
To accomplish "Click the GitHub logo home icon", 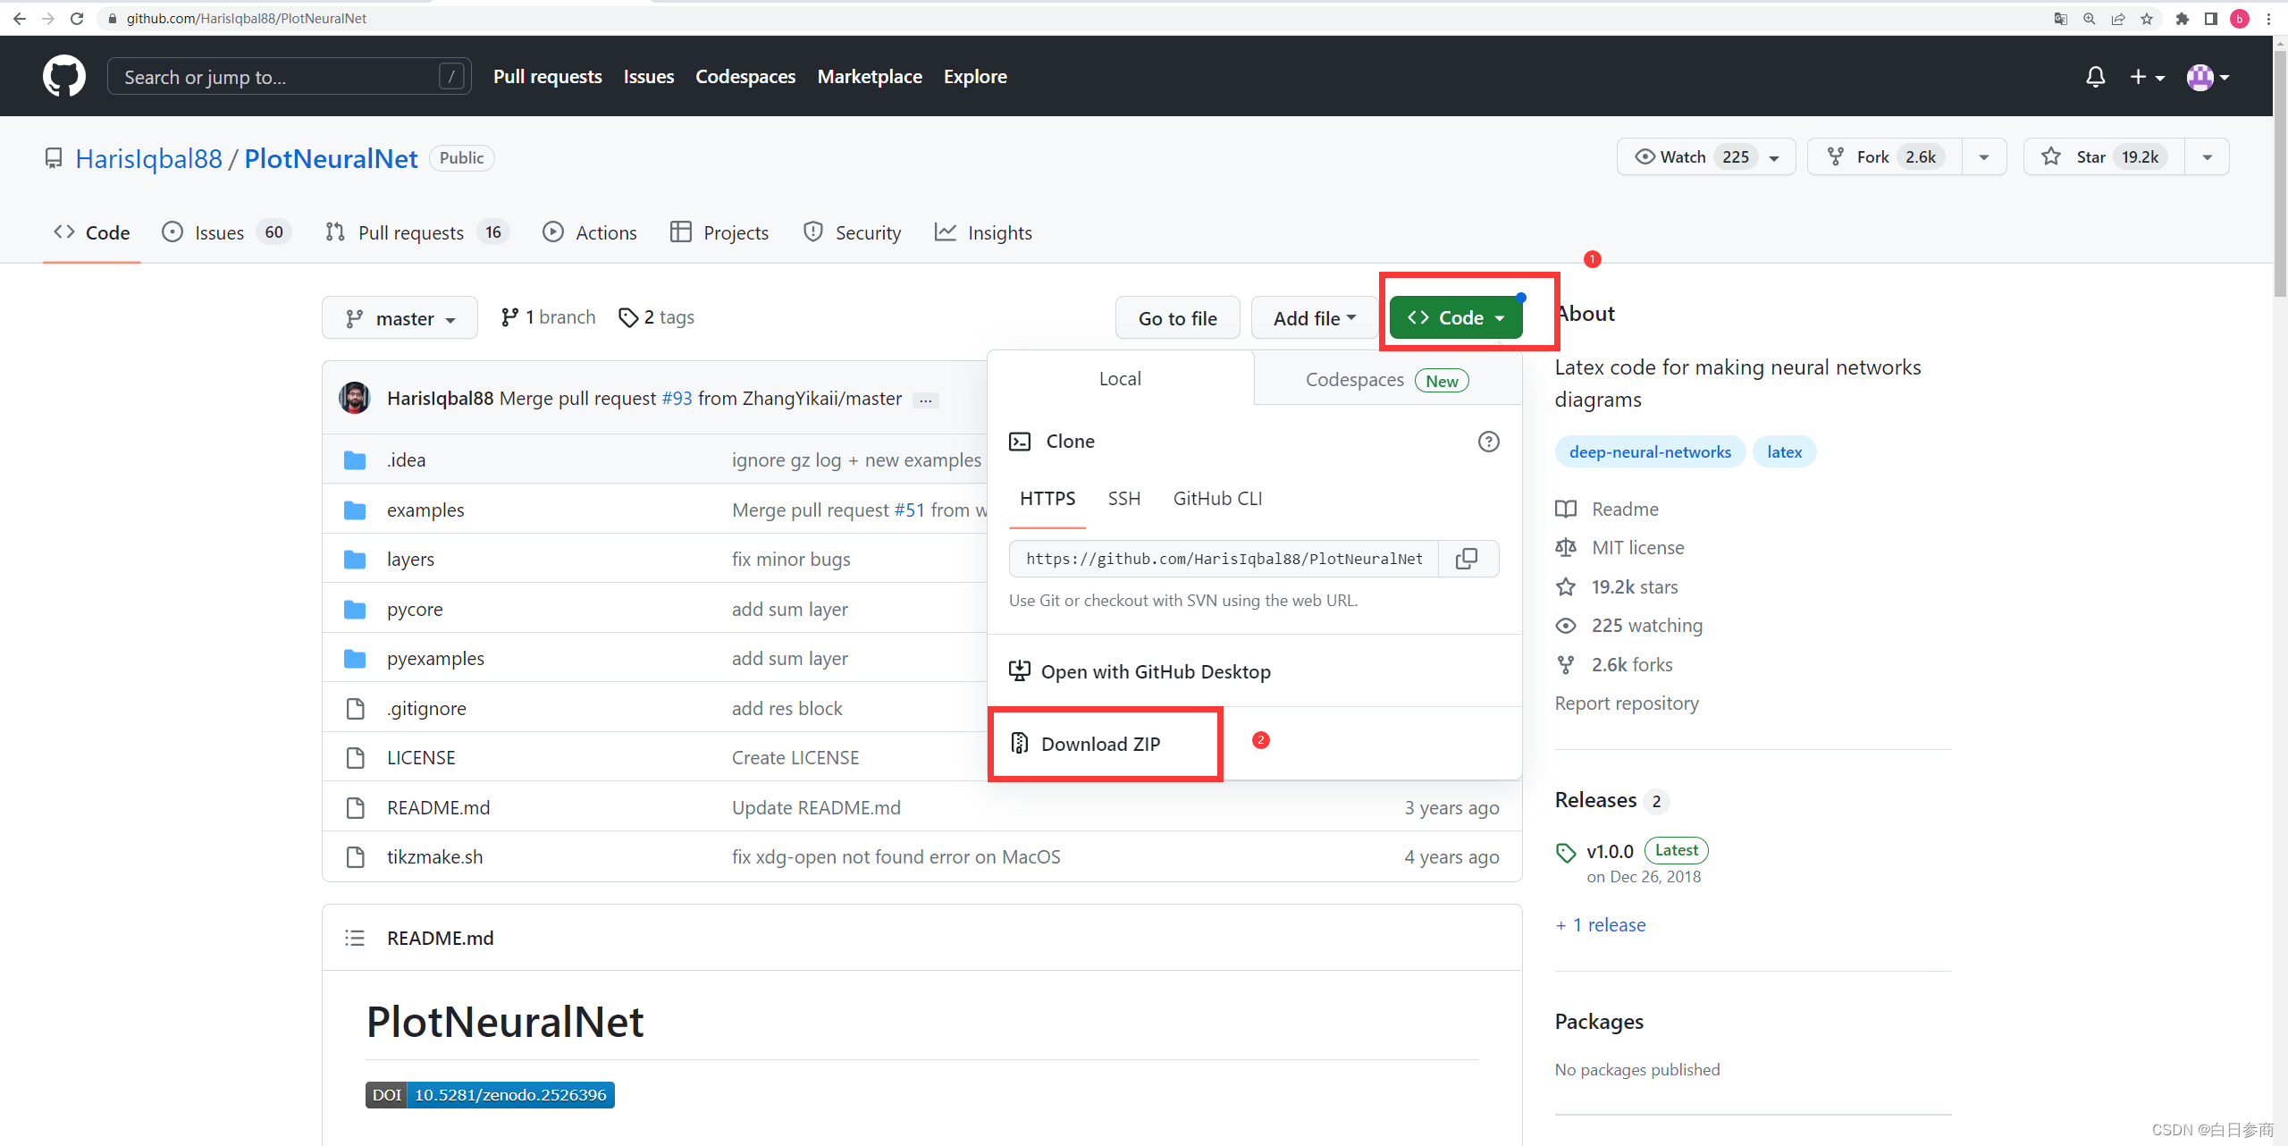I will [63, 76].
